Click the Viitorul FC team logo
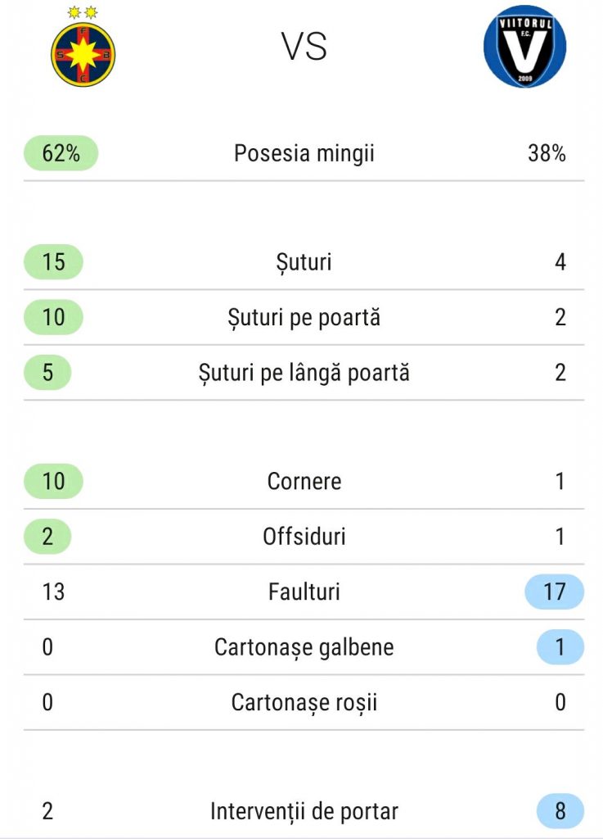 [x=524, y=47]
